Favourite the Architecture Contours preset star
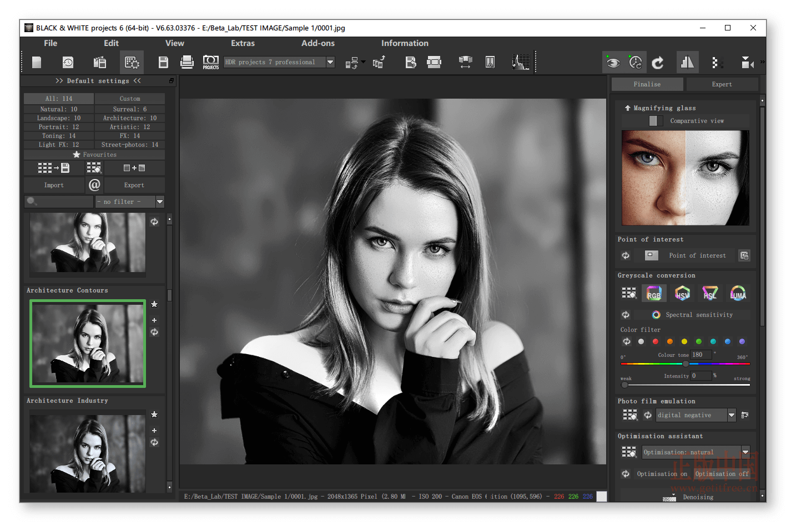 (154, 304)
